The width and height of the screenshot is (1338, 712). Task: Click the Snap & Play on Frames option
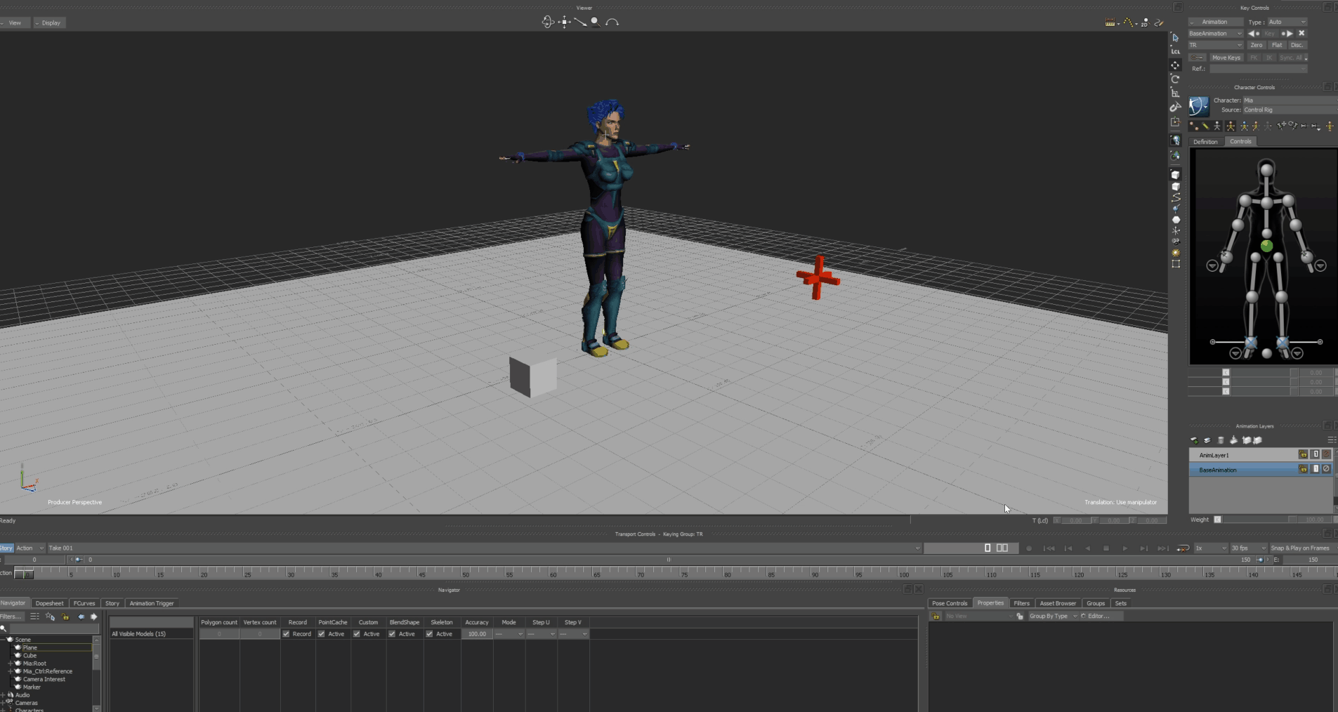[x=1301, y=548]
